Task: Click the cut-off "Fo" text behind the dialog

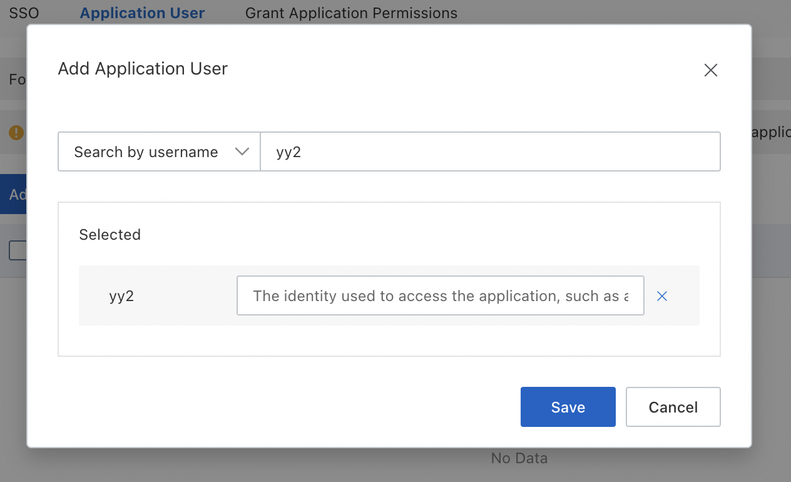Action: click(x=17, y=80)
